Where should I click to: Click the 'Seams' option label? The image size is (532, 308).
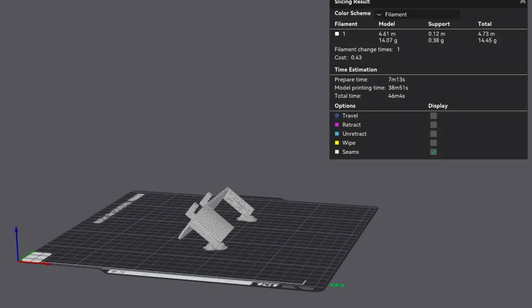point(351,152)
